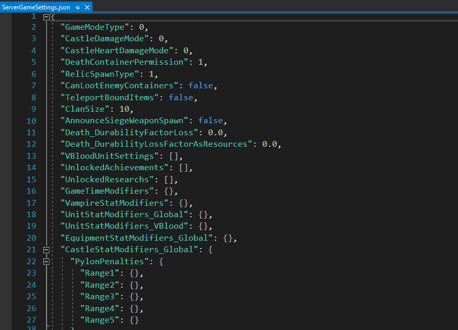This screenshot has width=458, height=330.
Task: Collapse the PylonPenalties block
Action: 46,261
